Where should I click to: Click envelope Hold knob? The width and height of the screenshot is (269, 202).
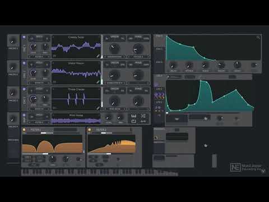coord(205,65)
